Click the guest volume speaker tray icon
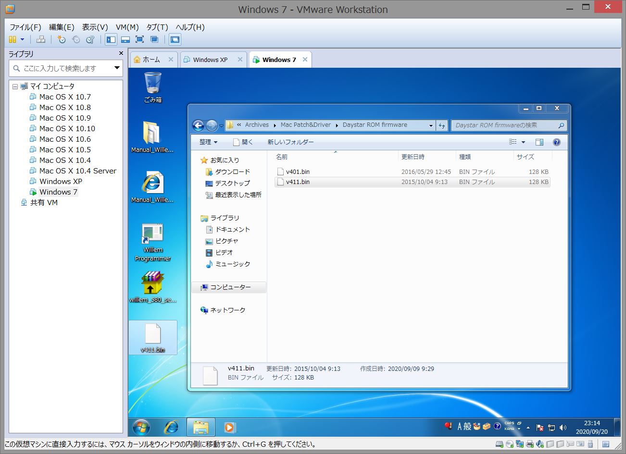Viewport: 626px width, 454px height. 563,427
